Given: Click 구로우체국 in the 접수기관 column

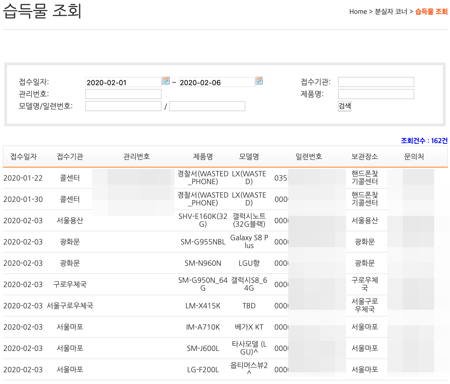Looking at the screenshot, I should [70, 284].
